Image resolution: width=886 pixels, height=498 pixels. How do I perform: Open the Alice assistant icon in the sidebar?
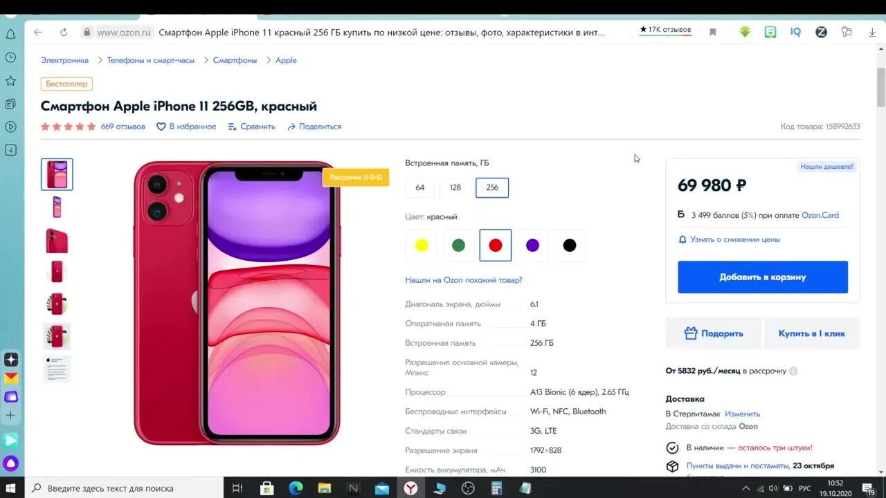(x=10, y=463)
